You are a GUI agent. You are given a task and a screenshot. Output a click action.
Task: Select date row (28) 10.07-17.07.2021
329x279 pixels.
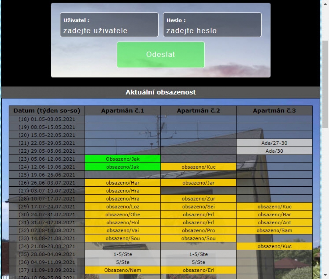(47, 199)
